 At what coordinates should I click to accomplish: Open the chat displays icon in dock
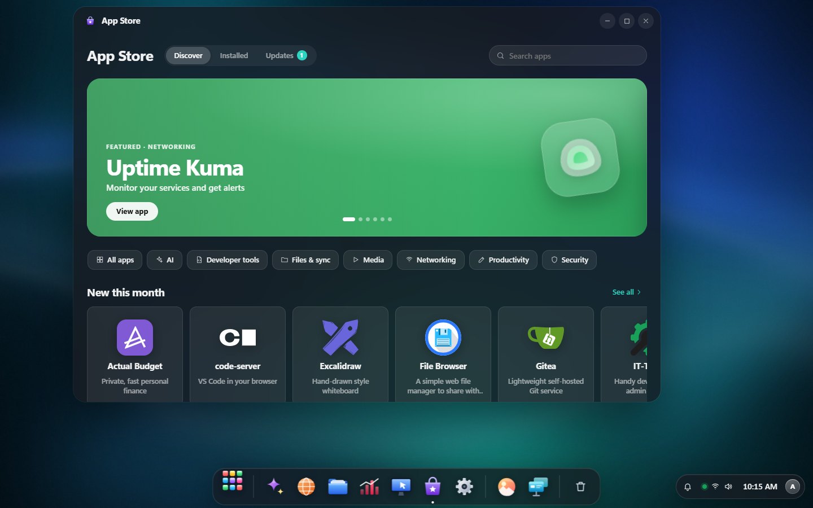[538, 486]
